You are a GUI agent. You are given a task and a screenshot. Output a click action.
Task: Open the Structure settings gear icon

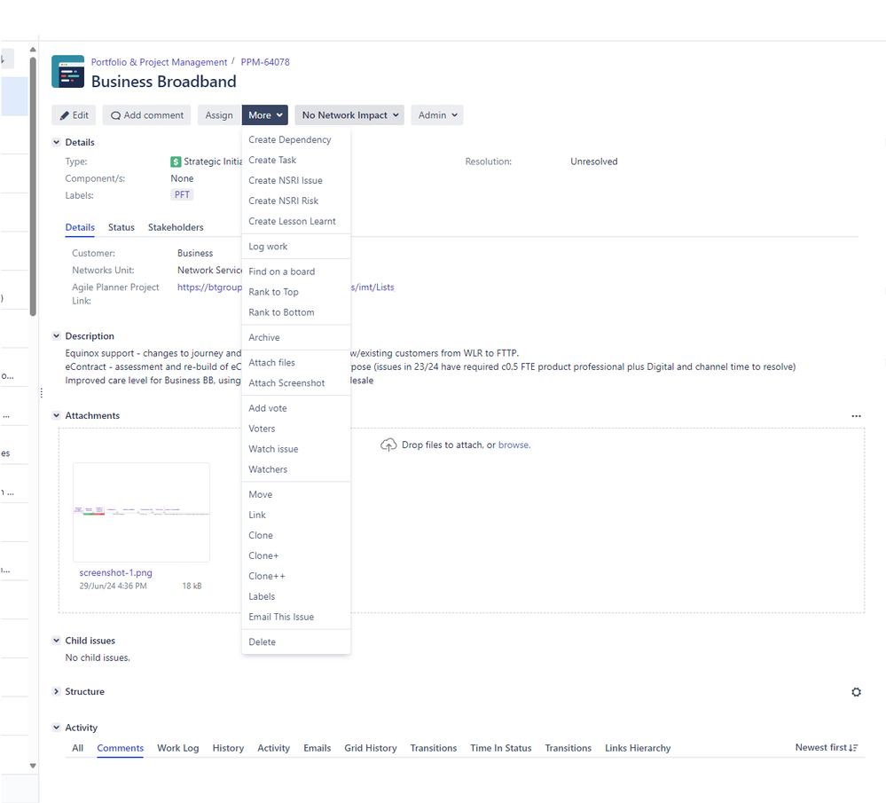(856, 692)
